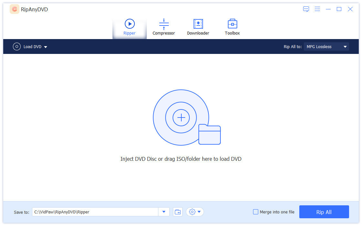Open the hamburger menu
This screenshot has height=226, width=362.
pyautogui.click(x=317, y=9)
